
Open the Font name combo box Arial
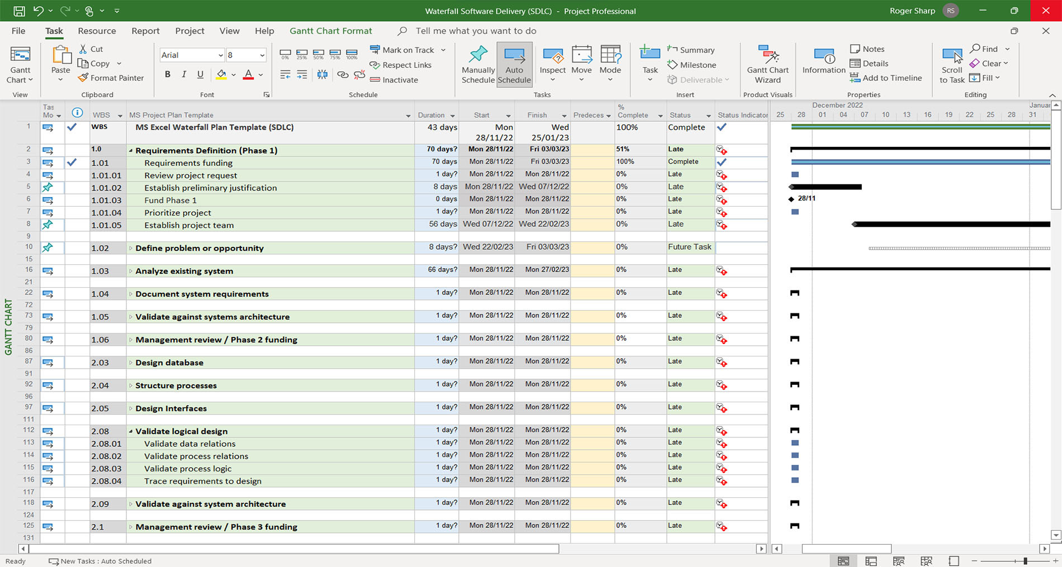click(192, 55)
